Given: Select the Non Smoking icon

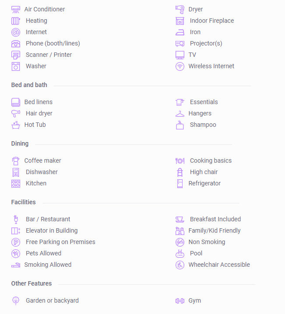Looking at the screenshot, I should pyautogui.click(x=180, y=242).
